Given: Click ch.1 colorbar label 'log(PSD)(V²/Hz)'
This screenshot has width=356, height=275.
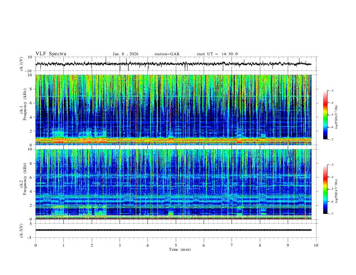Looking at the screenshot, I should pyautogui.click(x=336, y=117).
